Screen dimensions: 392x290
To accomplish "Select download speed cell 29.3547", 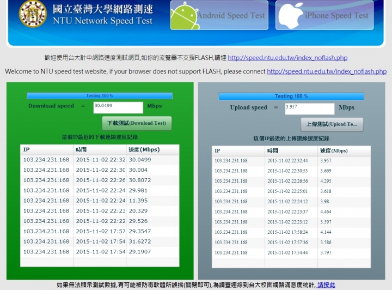I will click(153, 232).
